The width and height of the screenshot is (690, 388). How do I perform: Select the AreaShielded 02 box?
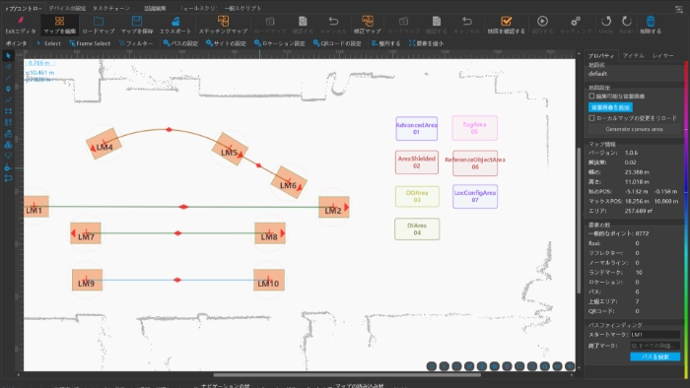click(416, 162)
